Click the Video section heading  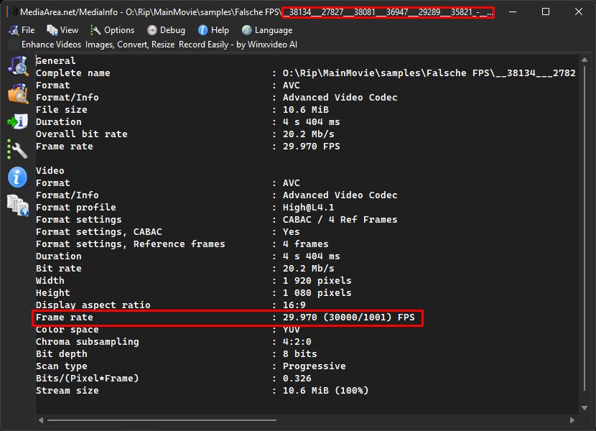coord(50,171)
